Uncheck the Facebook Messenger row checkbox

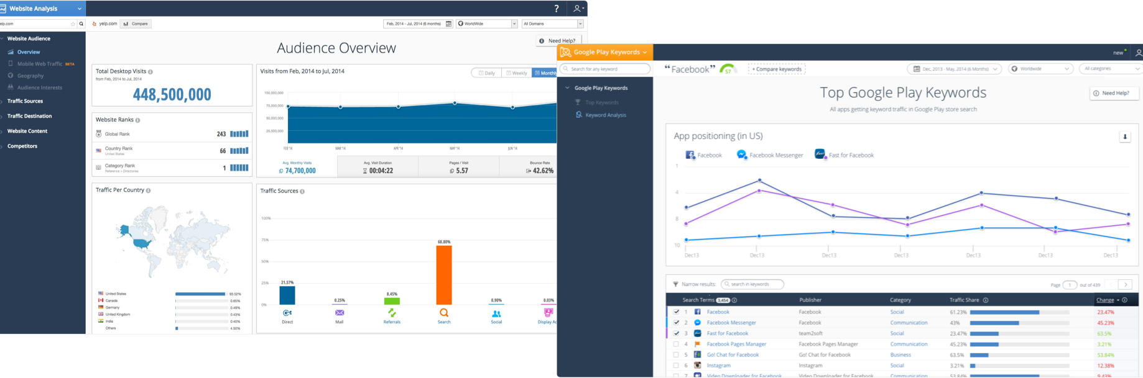click(676, 323)
